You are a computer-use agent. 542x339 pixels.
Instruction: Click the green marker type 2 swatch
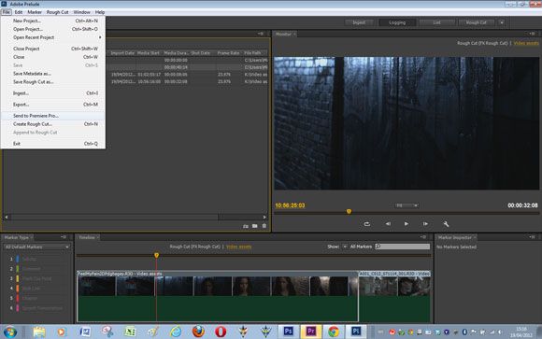point(18,269)
